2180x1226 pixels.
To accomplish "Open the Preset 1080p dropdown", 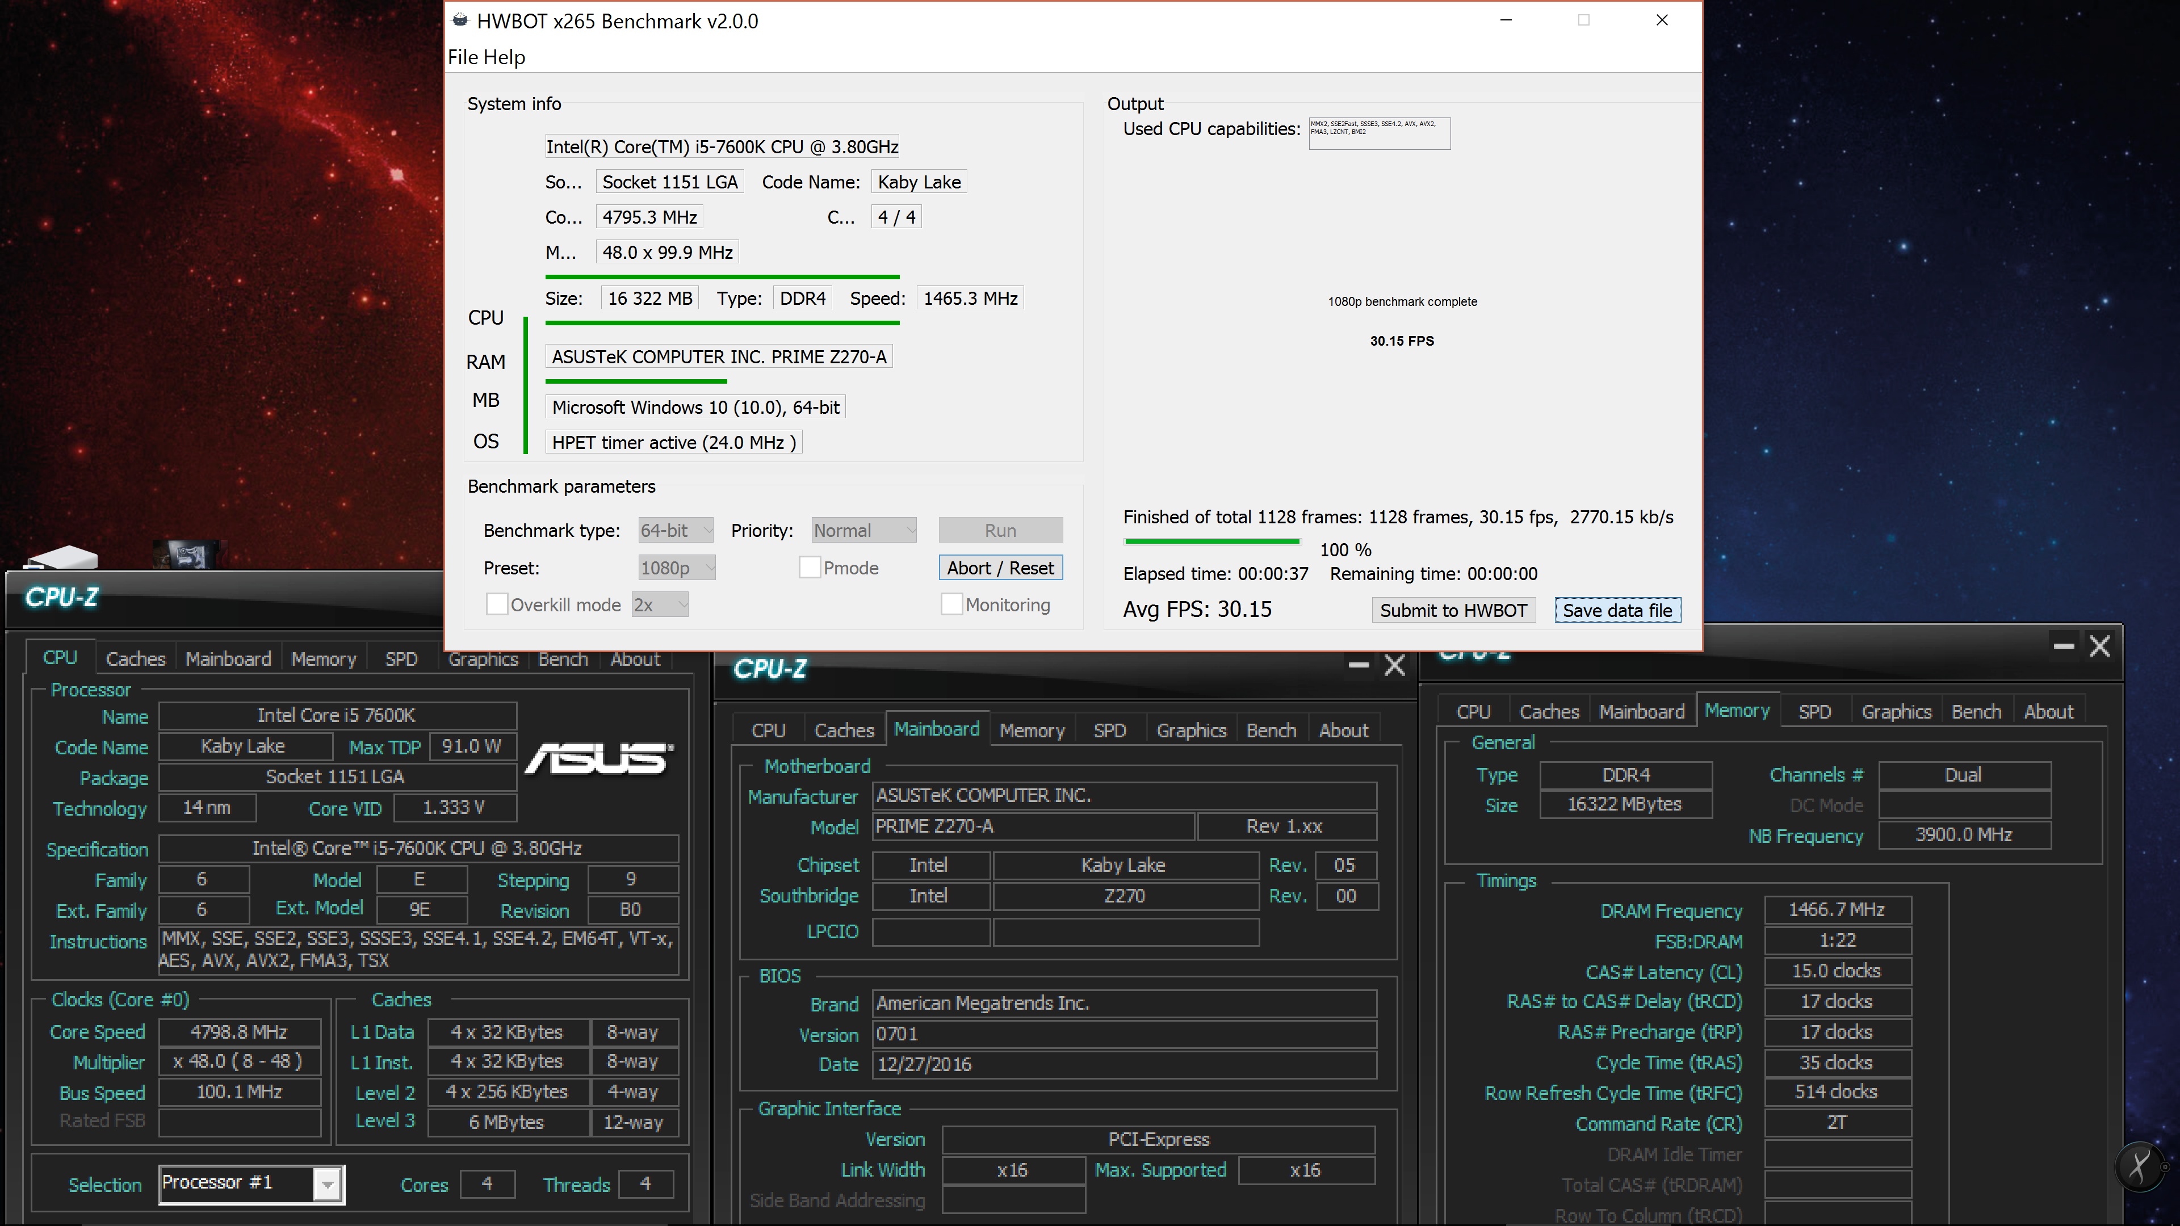I will point(677,568).
